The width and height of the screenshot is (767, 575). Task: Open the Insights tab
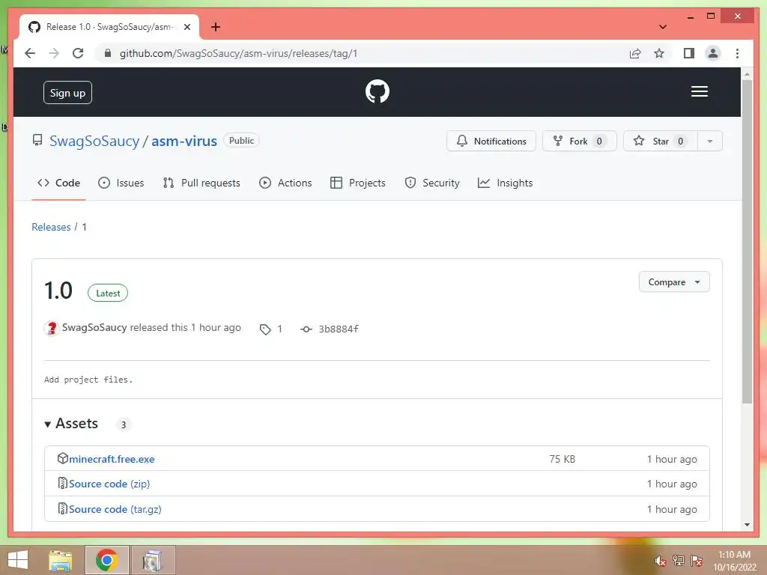click(505, 183)
